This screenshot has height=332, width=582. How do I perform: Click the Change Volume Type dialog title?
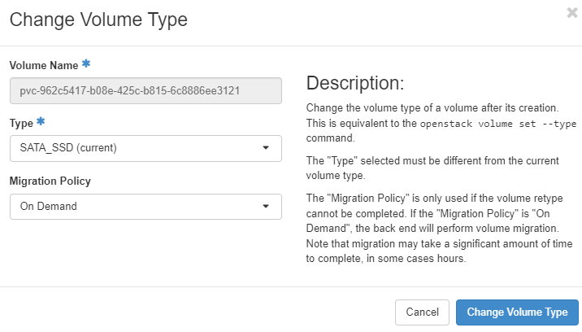tap(98, 20)
